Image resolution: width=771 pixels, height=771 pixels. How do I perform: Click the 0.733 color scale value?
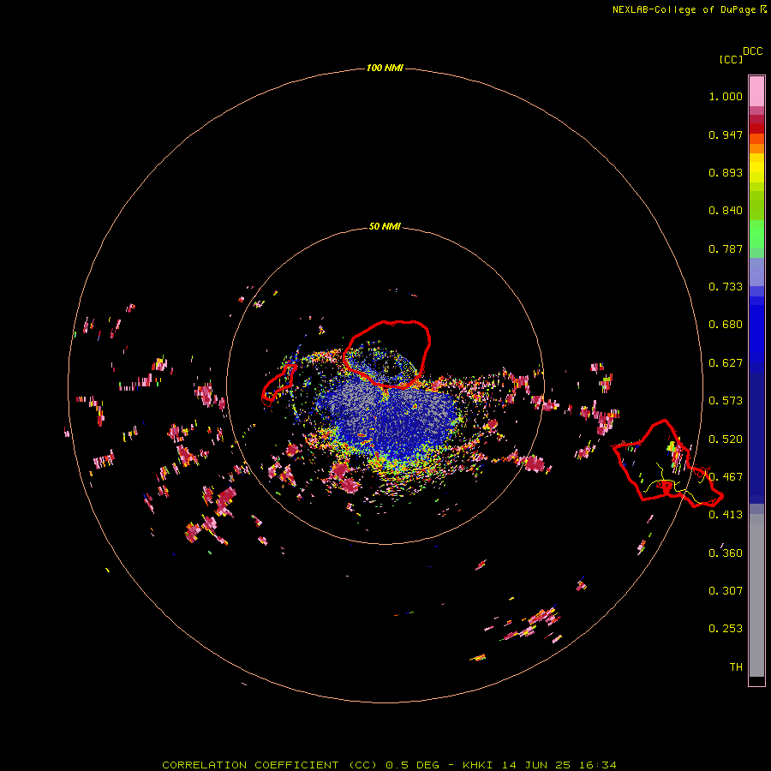(x=726, y=287)
